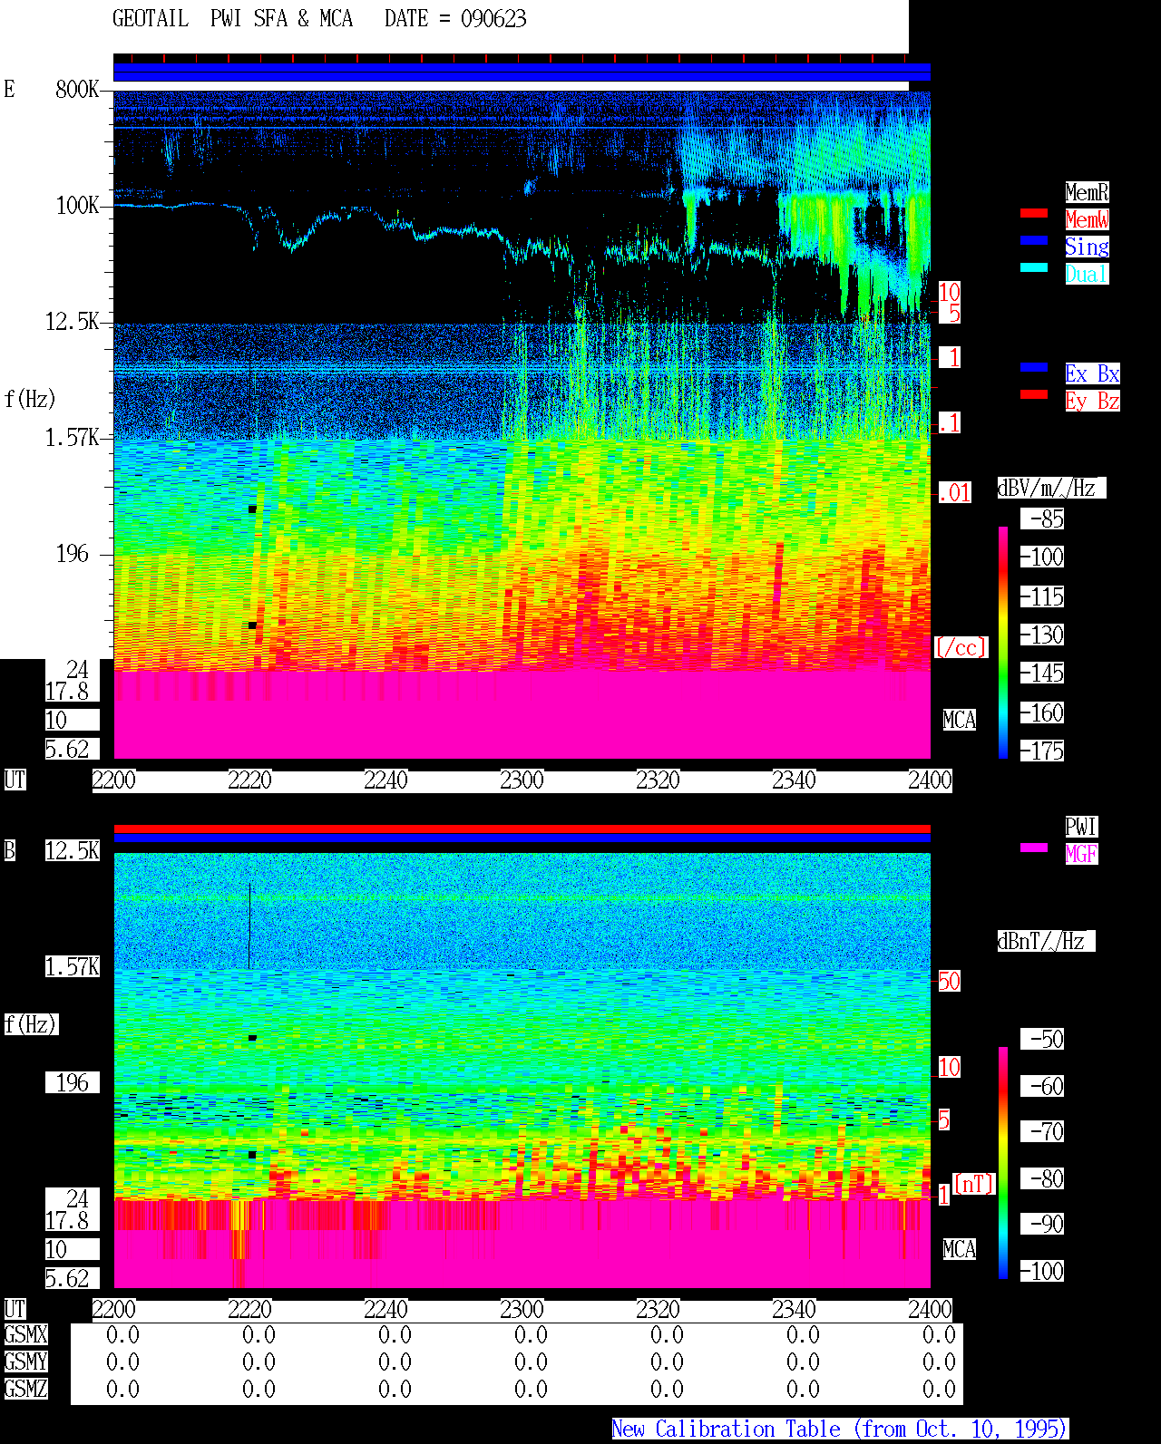
Task: Select the Ey Bz legend label
Action: pos(1092,401)
